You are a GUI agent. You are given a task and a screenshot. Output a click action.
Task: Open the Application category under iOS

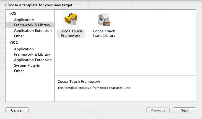point(24,20)
